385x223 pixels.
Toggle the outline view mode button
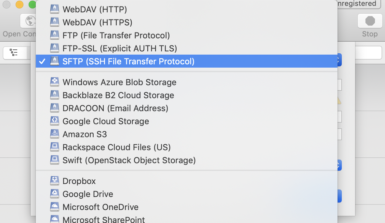click(x=15, y=52)
